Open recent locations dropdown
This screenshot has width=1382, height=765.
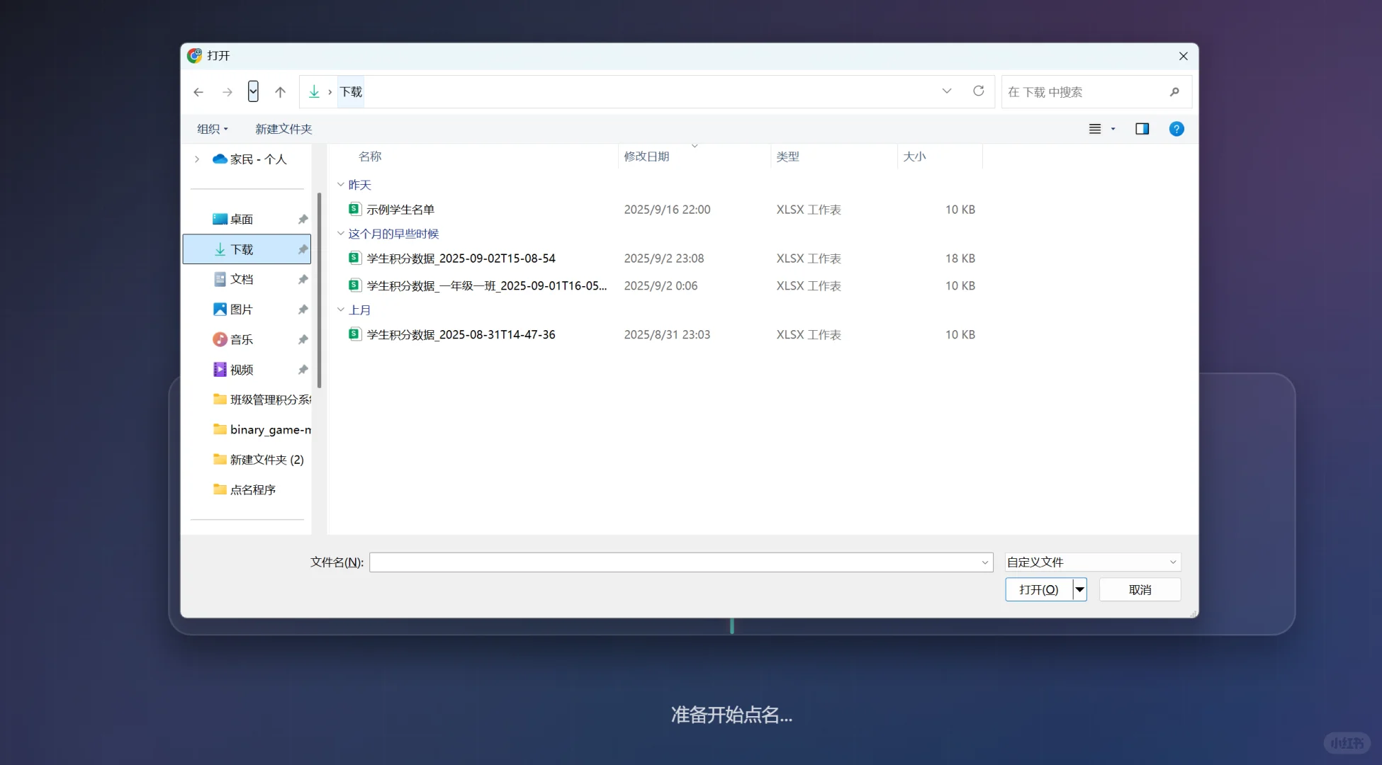click(253, 91)
